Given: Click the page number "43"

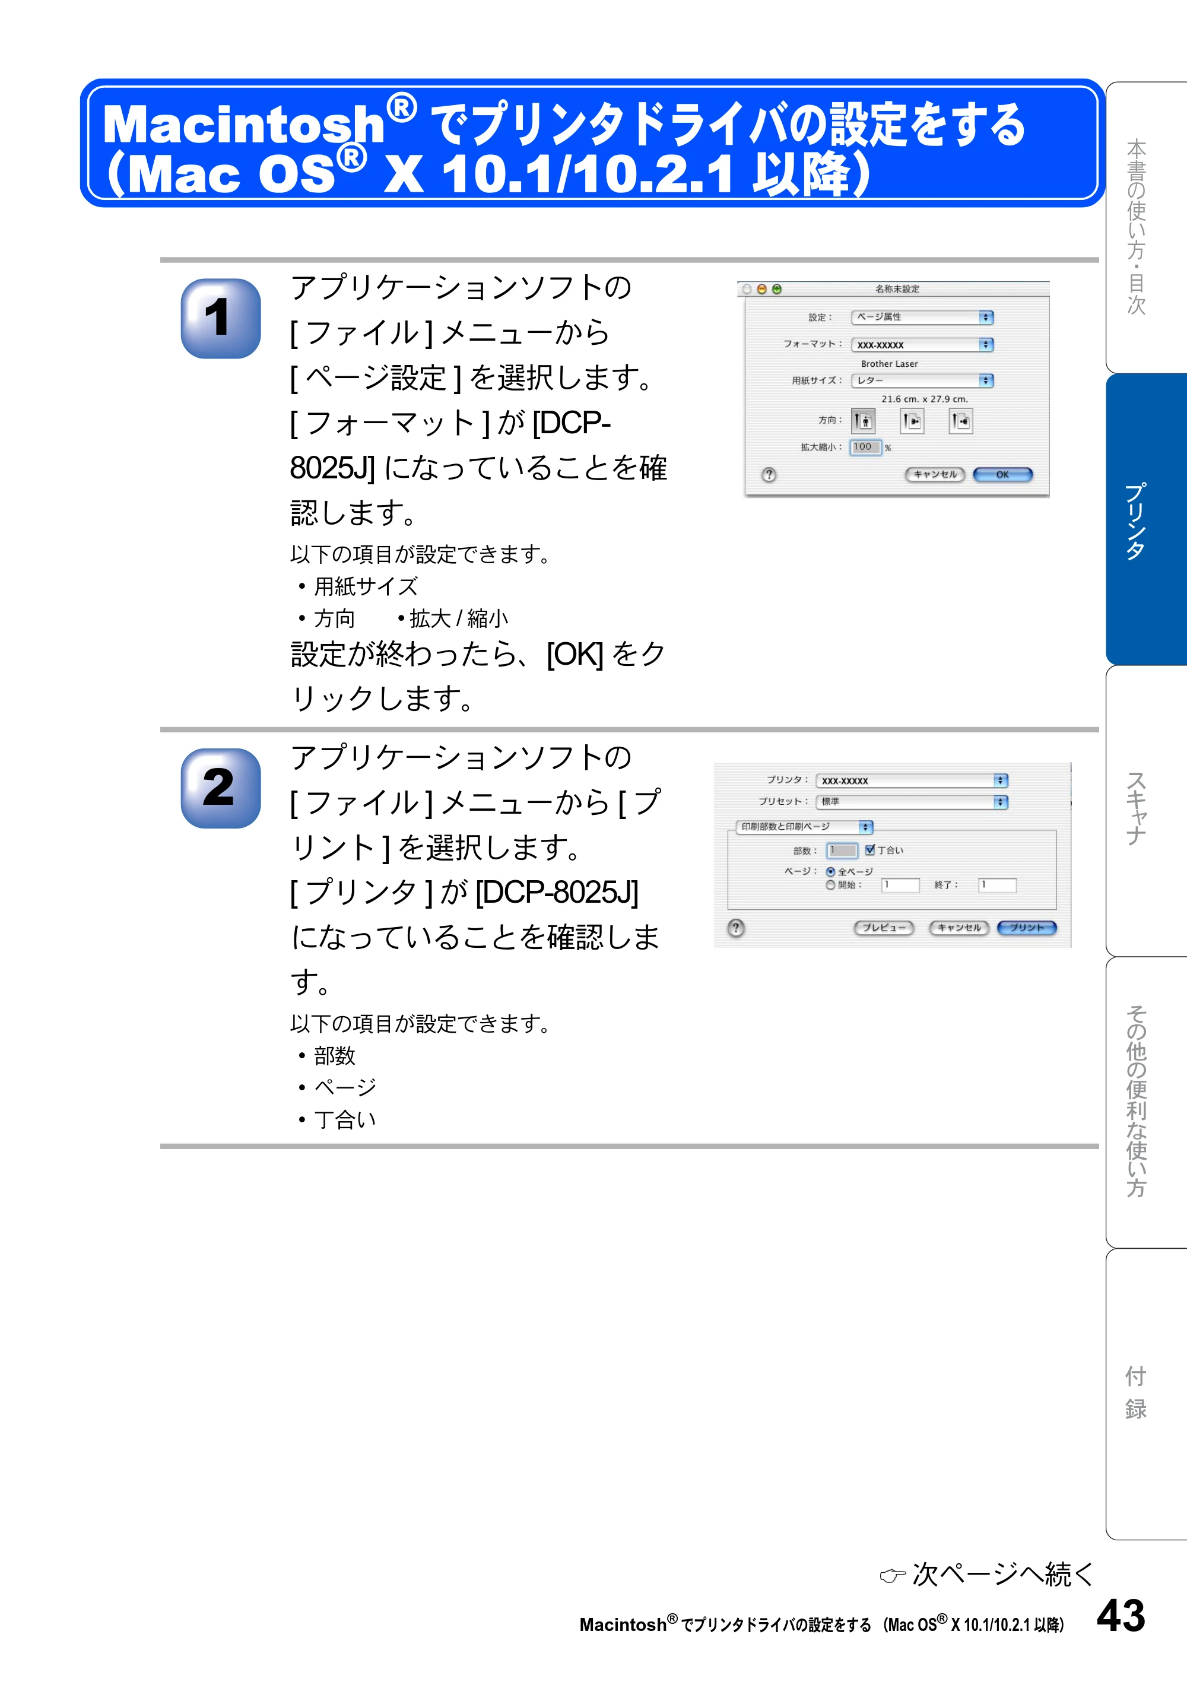Looking at the screenshot, I should tap(1121, 1616).
